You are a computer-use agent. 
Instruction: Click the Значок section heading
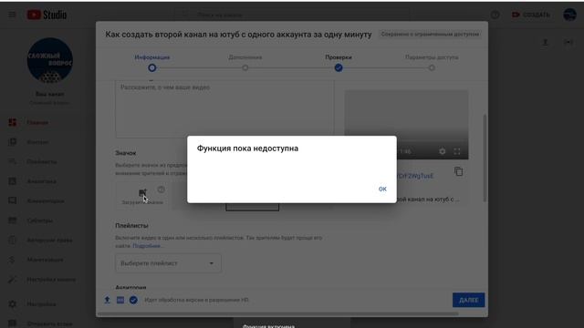(126, 153)
